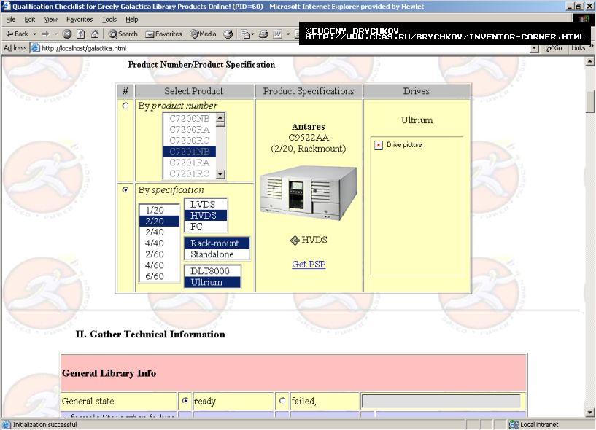Screen dimensions: 596x430
Task: Open the Edit button dropdown arrow
Action: tap(287, 34)
